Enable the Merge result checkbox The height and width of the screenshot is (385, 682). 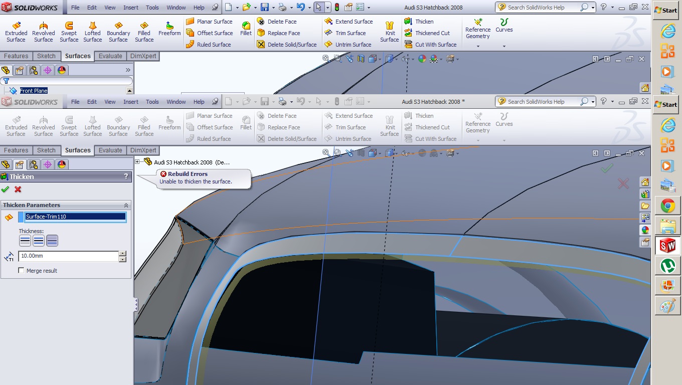point(21,271)
